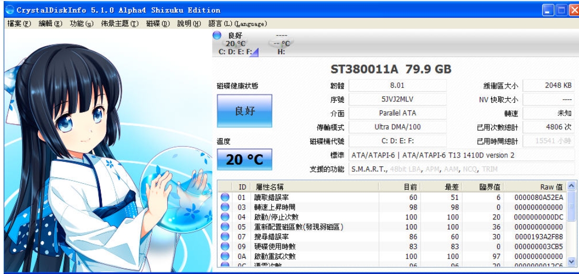This screenshot has width=579, height=274.
Task: Click the blue health orb for disk C: D: E: F:
Action: (217, 36)
